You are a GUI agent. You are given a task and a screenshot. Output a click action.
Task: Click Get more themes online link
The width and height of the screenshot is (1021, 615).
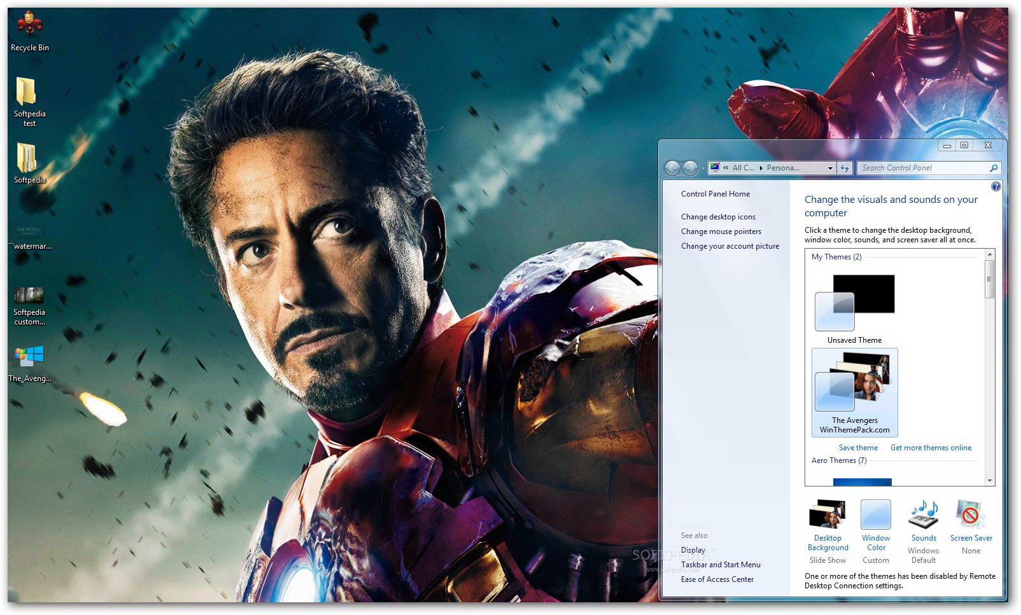[x=931, y=448]
